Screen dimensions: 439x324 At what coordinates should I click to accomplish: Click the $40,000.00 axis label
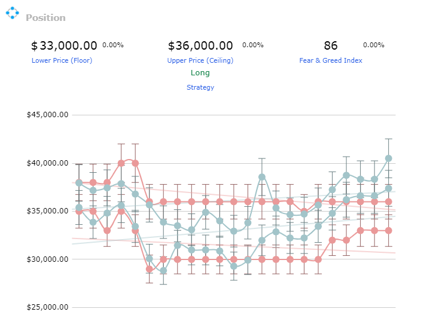[47, 163]
